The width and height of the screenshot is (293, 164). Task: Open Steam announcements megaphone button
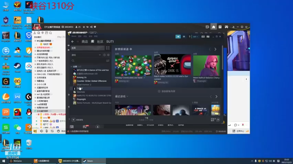pyautogui.click(x=178, y=37)
